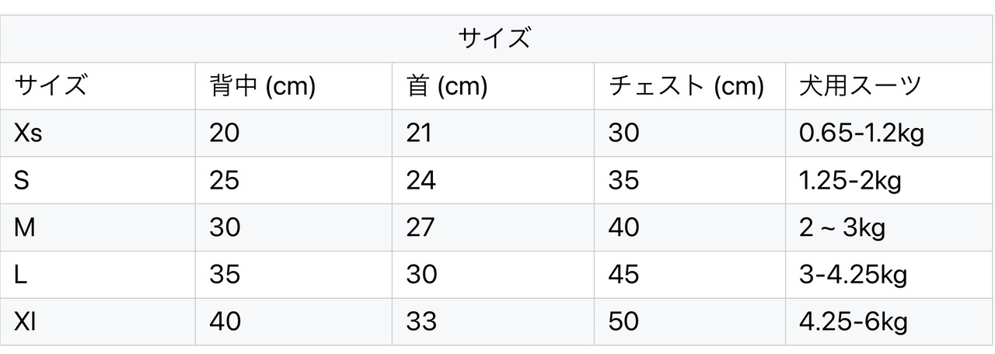Click the 首 (cm) column header
This screenshot has width=995, height=354.
[x=446, y=85]
